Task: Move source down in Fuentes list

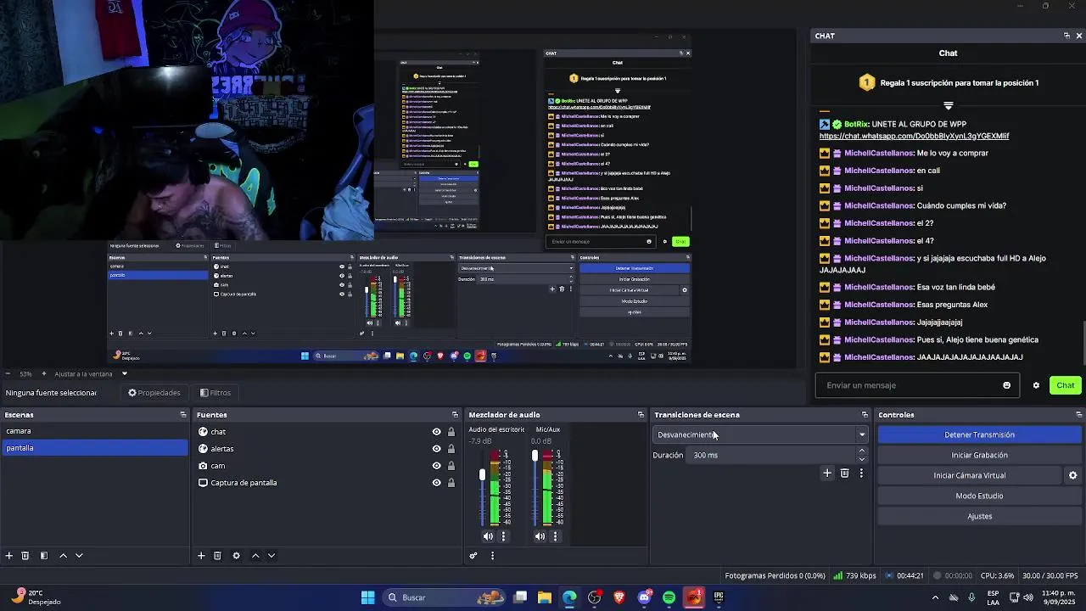Action: click(271, 556)
